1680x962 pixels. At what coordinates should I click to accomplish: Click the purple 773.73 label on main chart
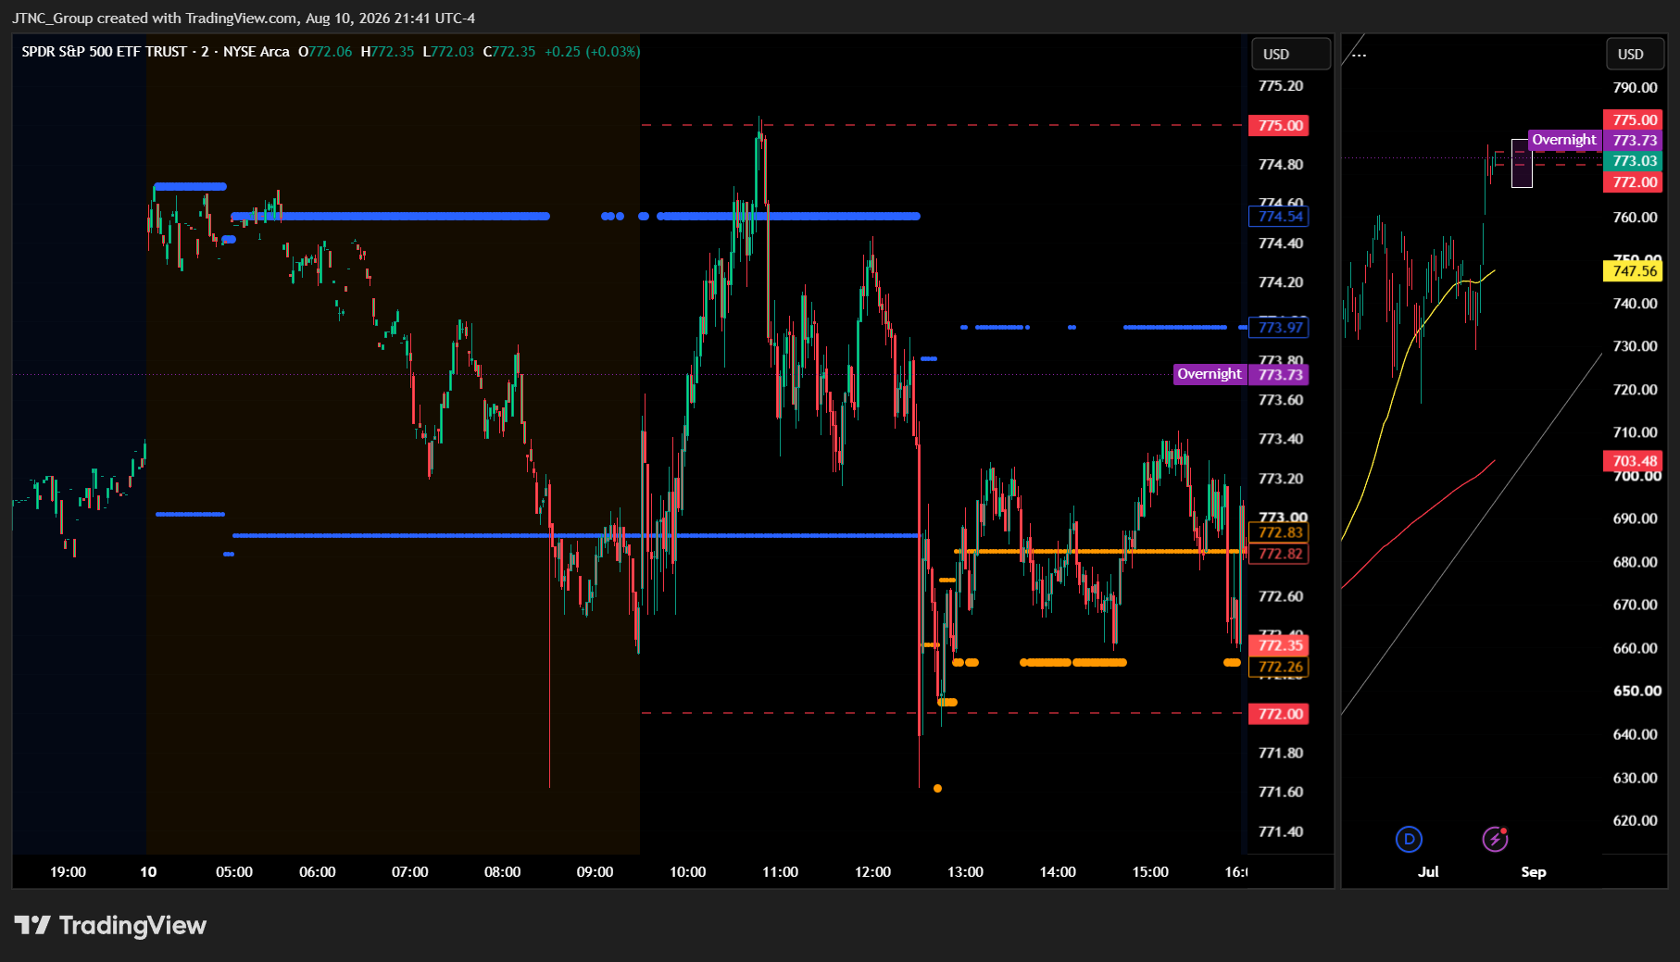1279,374
